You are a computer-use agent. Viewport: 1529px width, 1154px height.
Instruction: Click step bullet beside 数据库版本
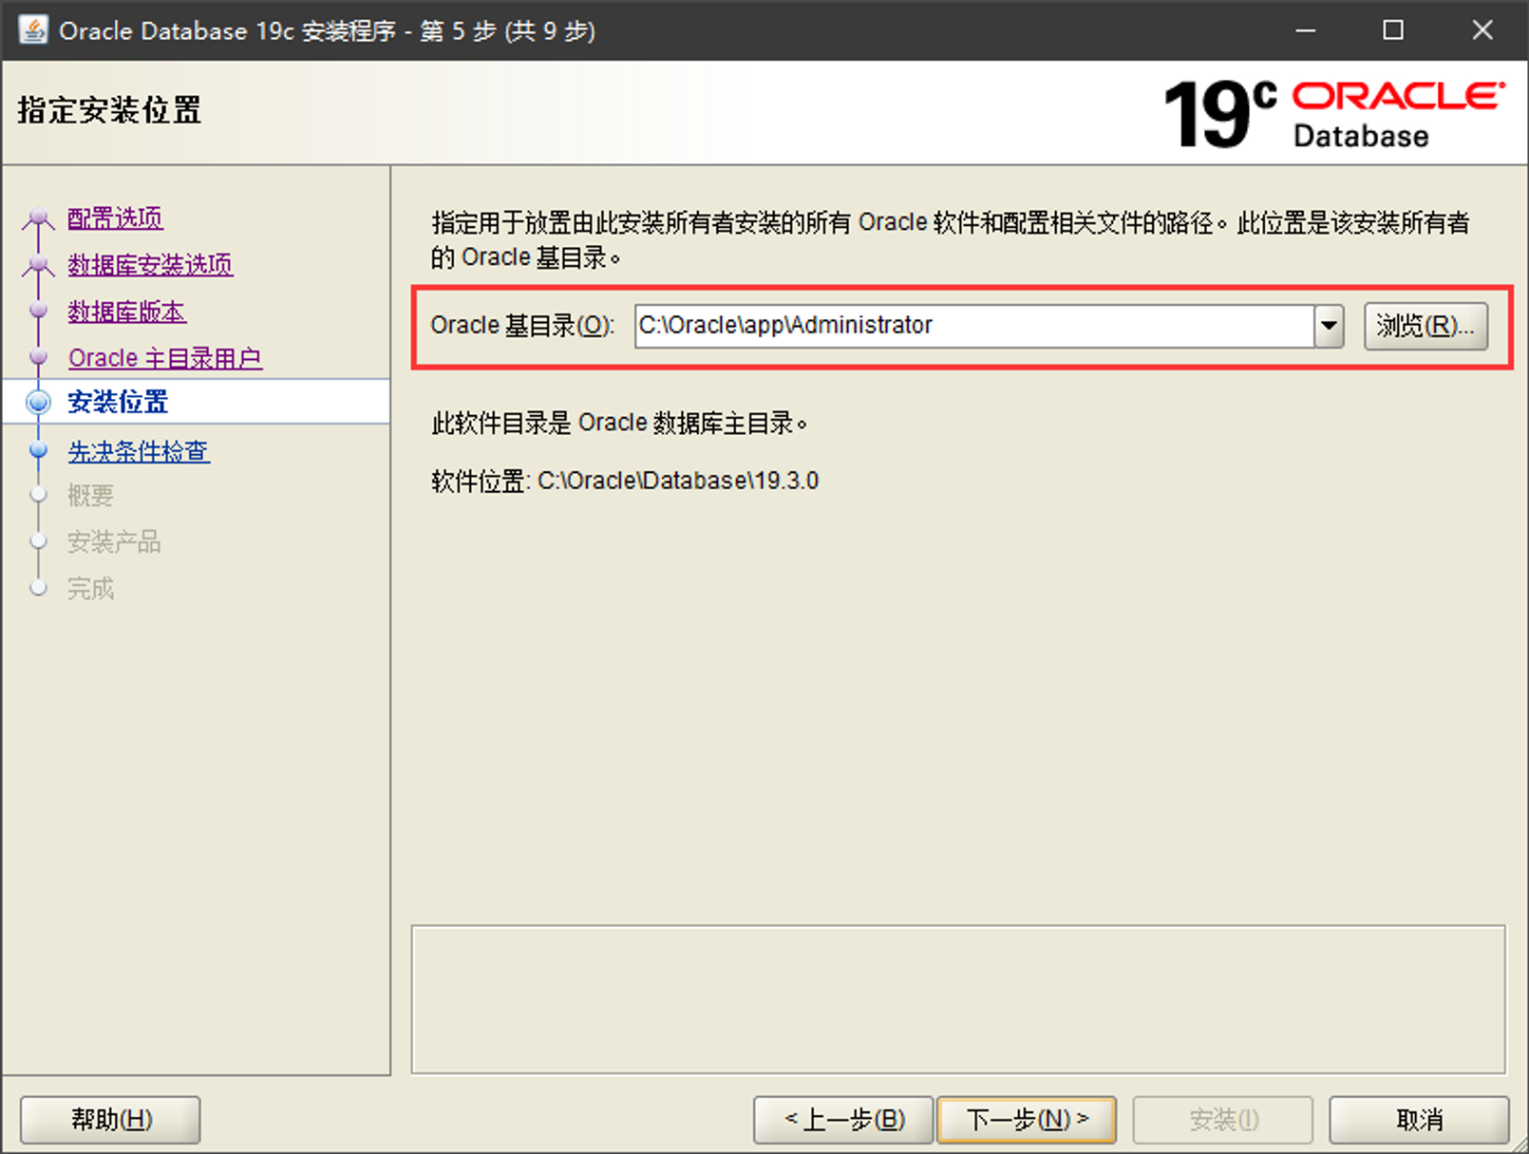[x=38, y=311]
